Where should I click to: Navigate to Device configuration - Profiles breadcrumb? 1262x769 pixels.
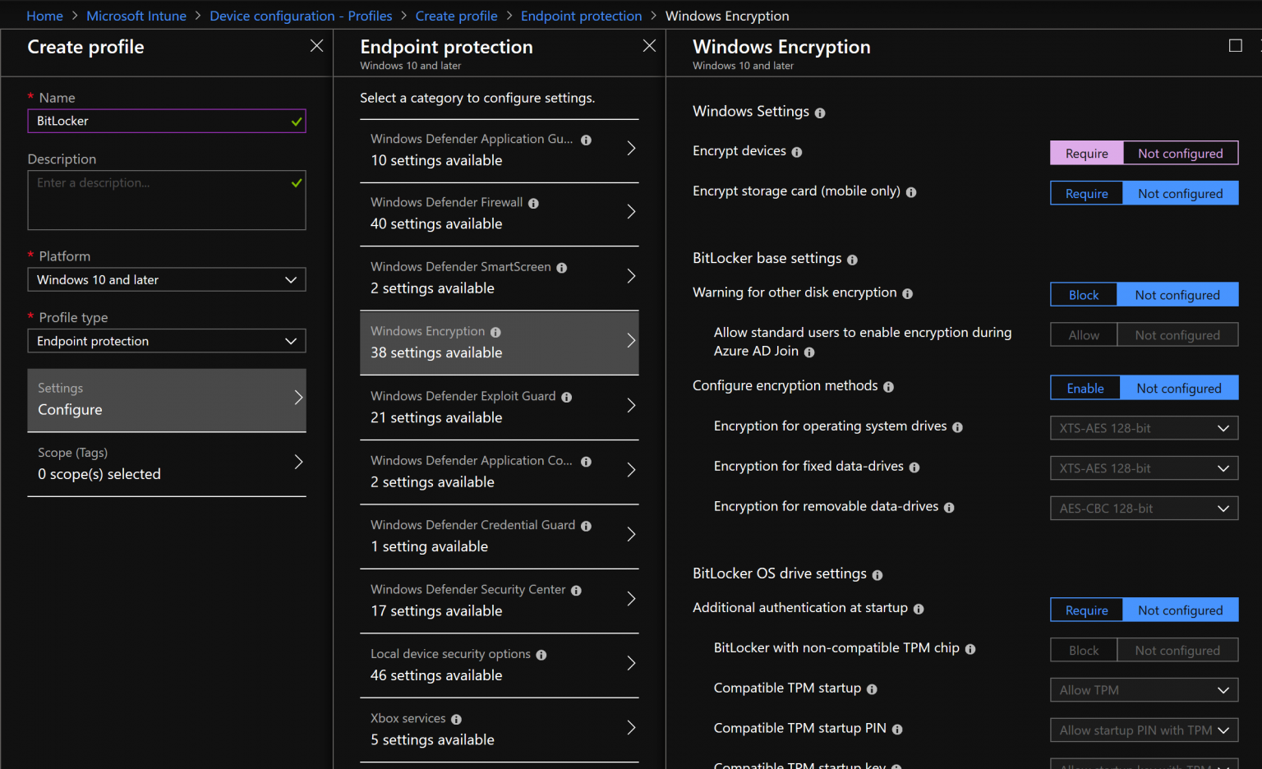pos(301,15)
